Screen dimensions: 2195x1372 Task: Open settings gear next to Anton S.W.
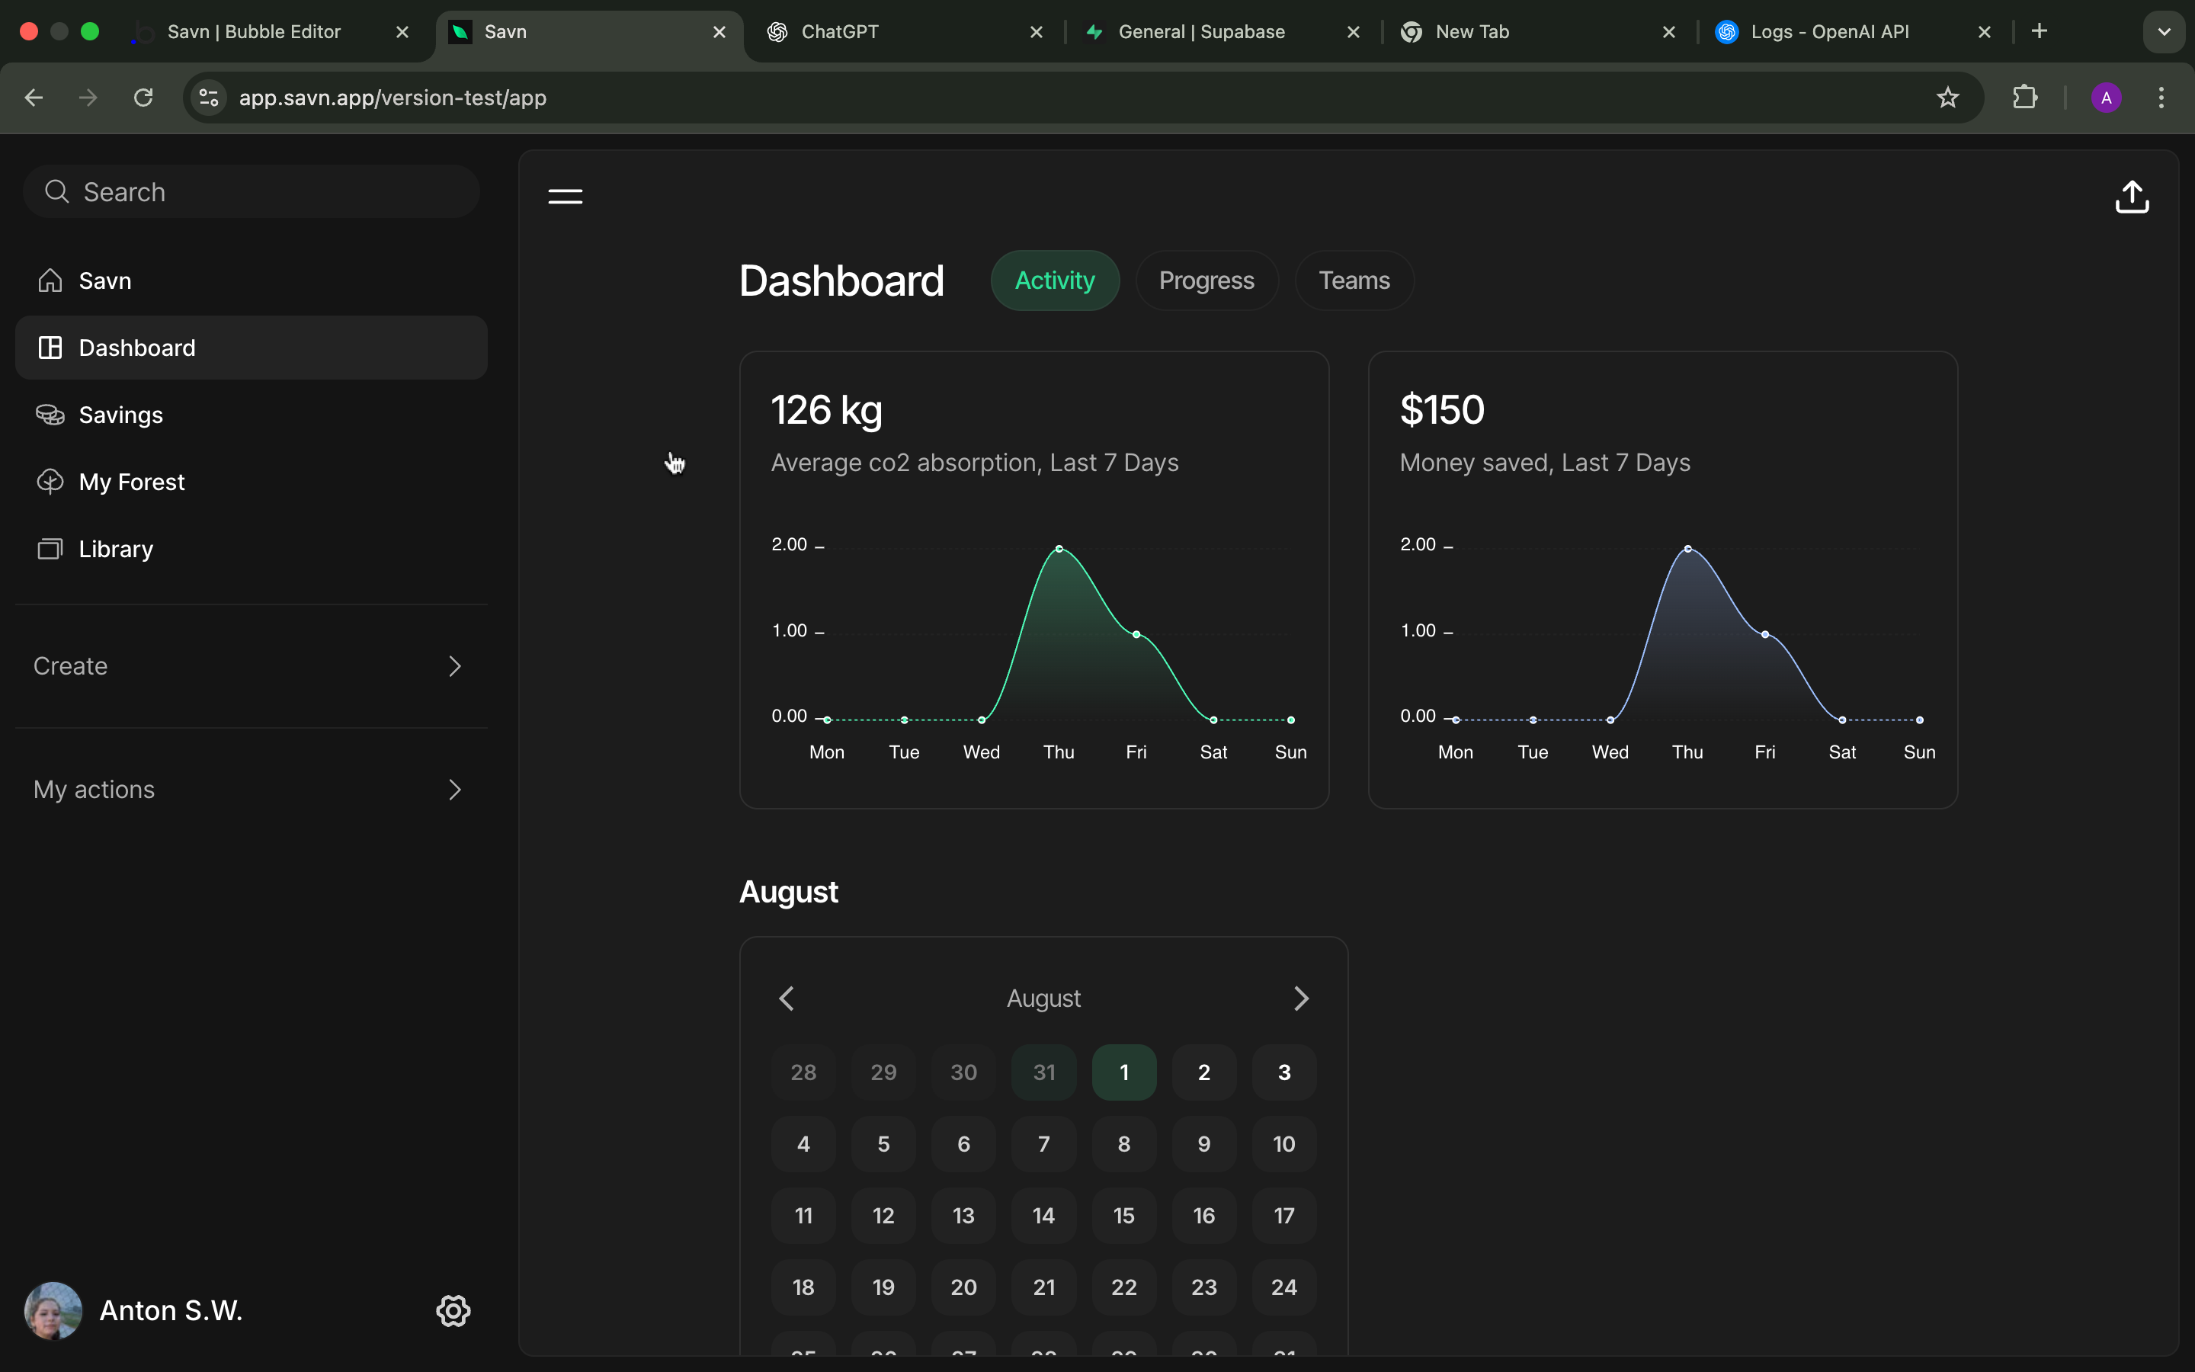[453, 1310]
